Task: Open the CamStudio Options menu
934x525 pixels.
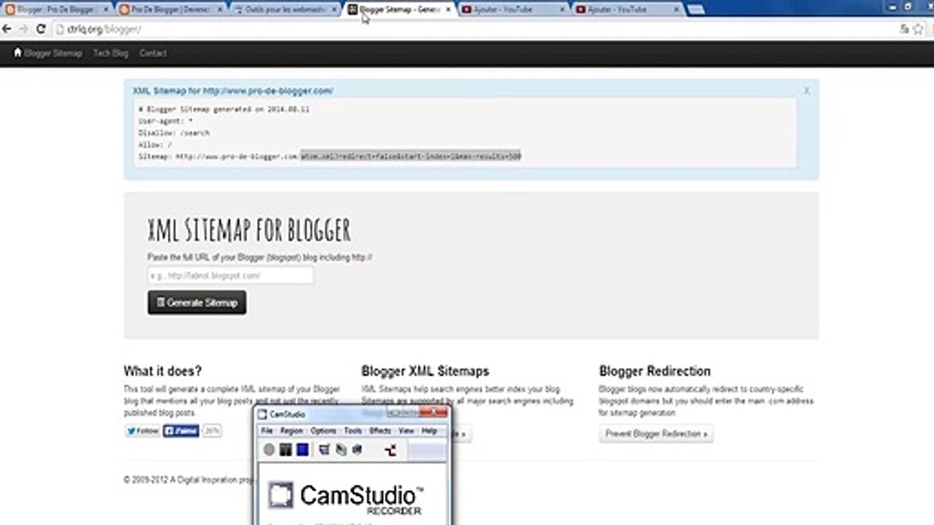Action: coord(323,431)
